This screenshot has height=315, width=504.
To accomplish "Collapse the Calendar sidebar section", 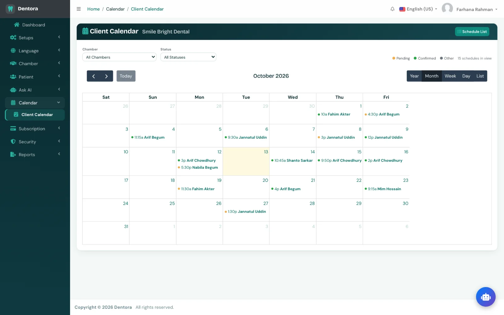I will coord(35,103).
